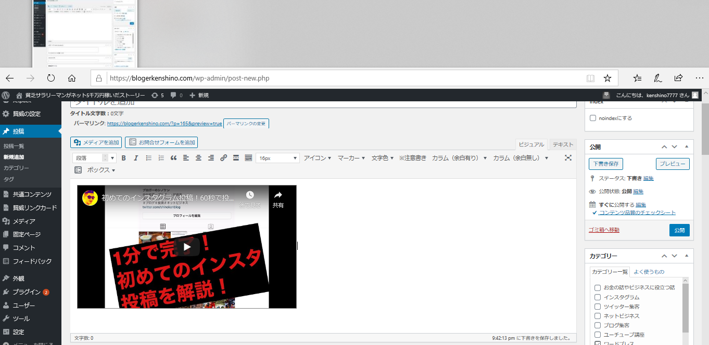
Task: Open the カラム（余白有り） dropdown
Action: 460,158
